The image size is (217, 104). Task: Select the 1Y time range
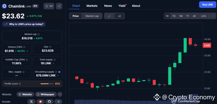point(188,16)
